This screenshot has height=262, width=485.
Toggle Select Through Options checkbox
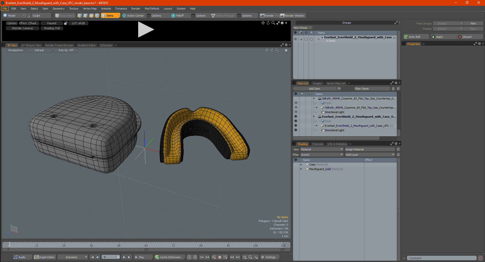[239, 16]
